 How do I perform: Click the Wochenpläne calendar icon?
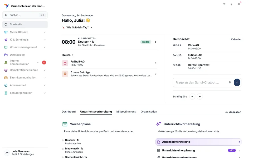[x=65, y=124]
